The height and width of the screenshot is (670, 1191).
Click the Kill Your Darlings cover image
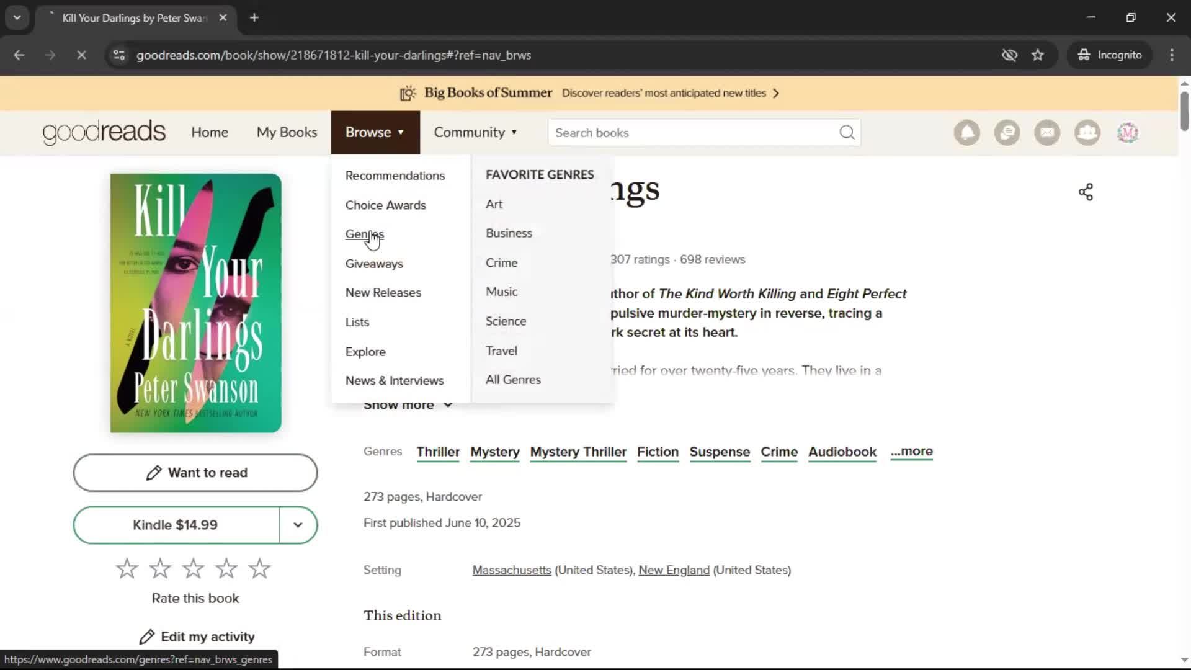(196, 303)
